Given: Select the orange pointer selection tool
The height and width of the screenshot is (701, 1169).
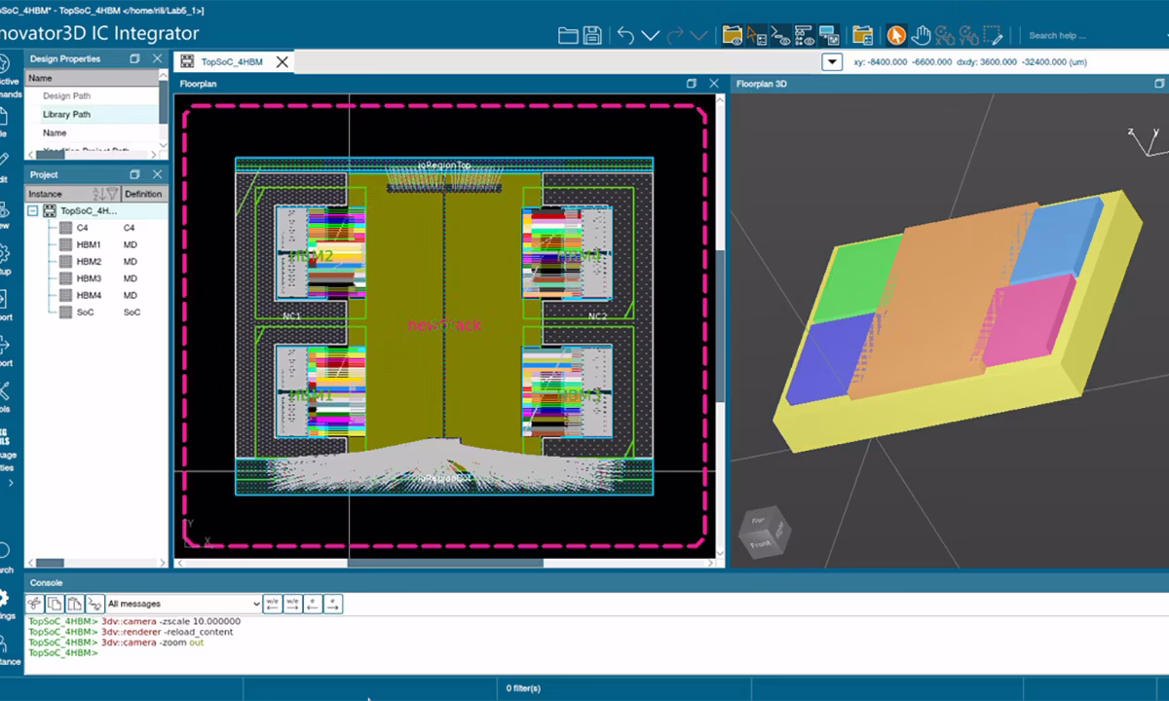Looking at the screenshot, I should click(x=896, y=36).
